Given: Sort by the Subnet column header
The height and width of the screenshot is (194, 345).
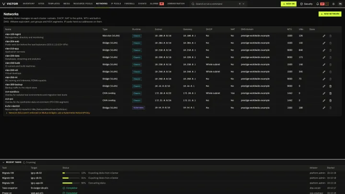Looking at the screenshot, I should [x=158, y=29].
